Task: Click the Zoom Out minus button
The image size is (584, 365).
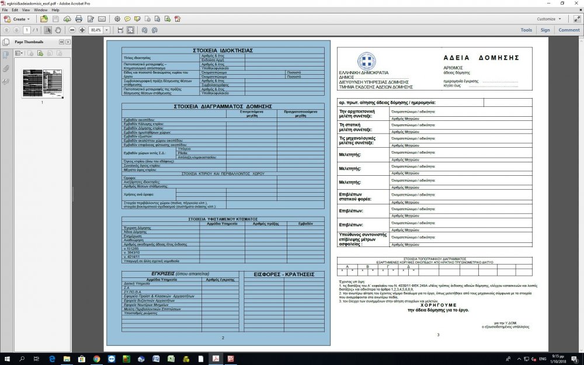Action: (73, 30)
